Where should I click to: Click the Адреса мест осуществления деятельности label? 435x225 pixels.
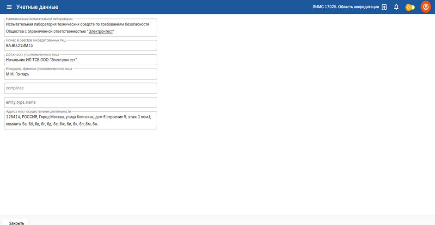click(38, 112)
